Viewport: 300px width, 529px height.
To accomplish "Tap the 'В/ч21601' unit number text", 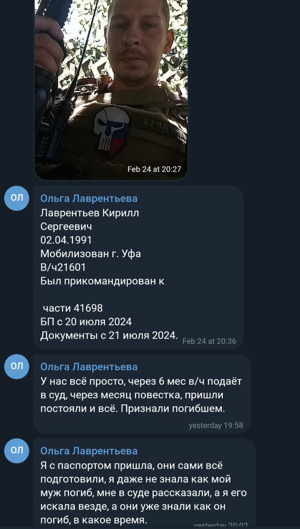I will [x=63, y=267].
